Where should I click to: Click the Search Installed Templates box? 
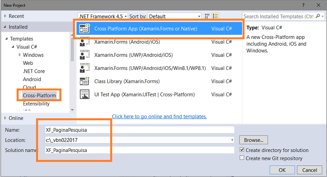pyautogui.click(x=278, y=16)
